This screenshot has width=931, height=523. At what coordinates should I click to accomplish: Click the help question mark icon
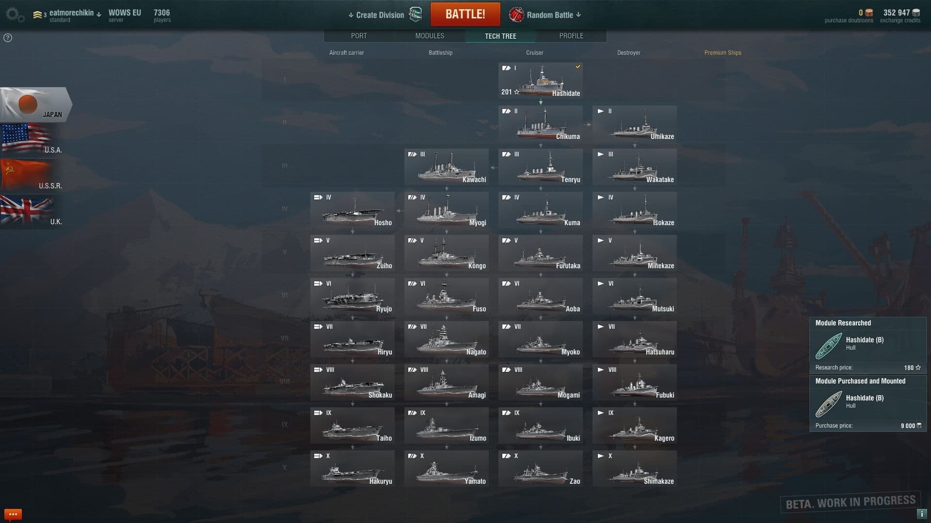[x=8, y=38]
